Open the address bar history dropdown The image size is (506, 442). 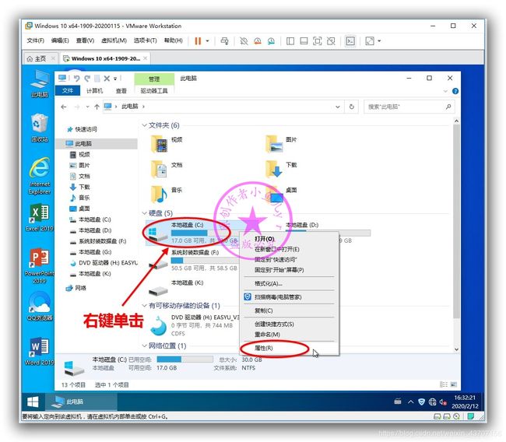tap(338, 107)
